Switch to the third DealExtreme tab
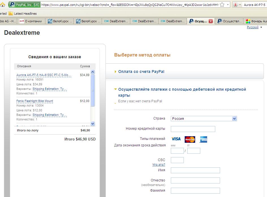Screen dimensions: 267x197 pos(173,21)
